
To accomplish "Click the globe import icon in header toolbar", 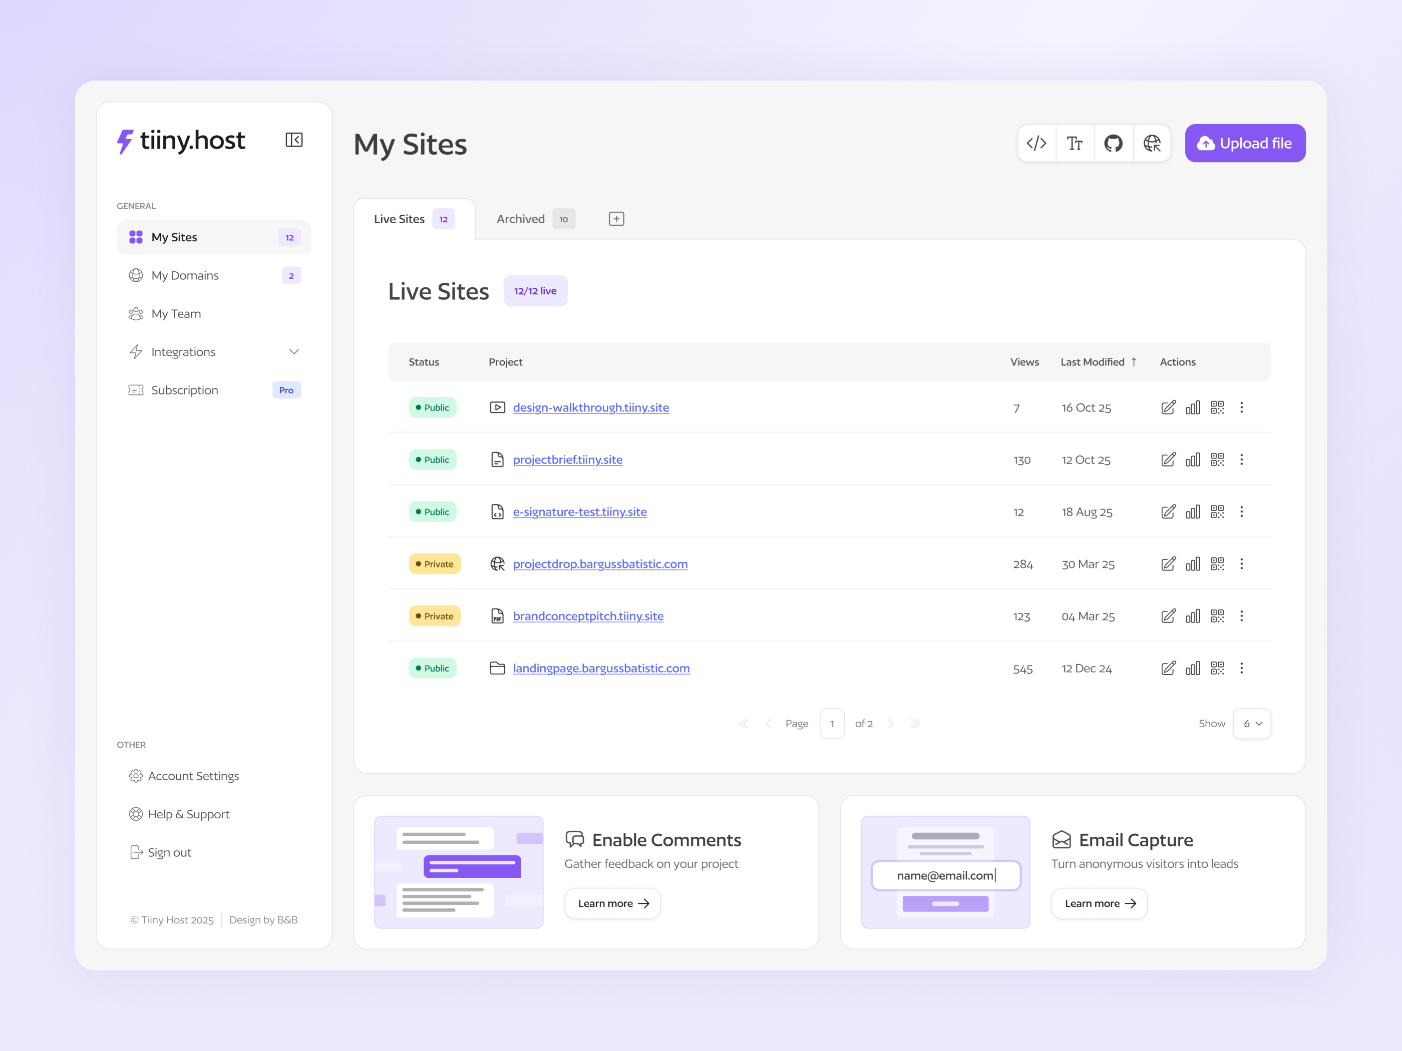I will point(1152,143).
